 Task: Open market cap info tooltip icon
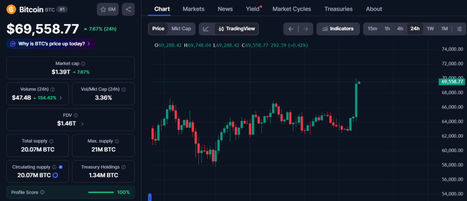click(83, 64)
